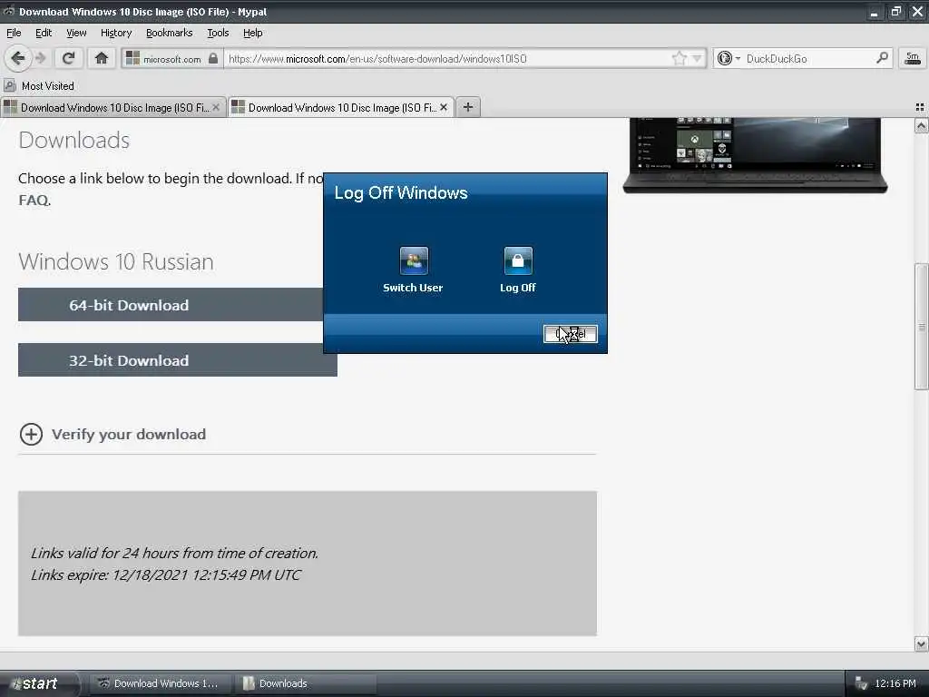929x697 pixels.
Task: Click the Most Visited bookmark folder
Action: tap(39, 86)
